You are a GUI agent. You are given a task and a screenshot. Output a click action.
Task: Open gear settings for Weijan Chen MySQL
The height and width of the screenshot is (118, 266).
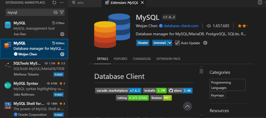pyautogui.click(x=62, y=54)
